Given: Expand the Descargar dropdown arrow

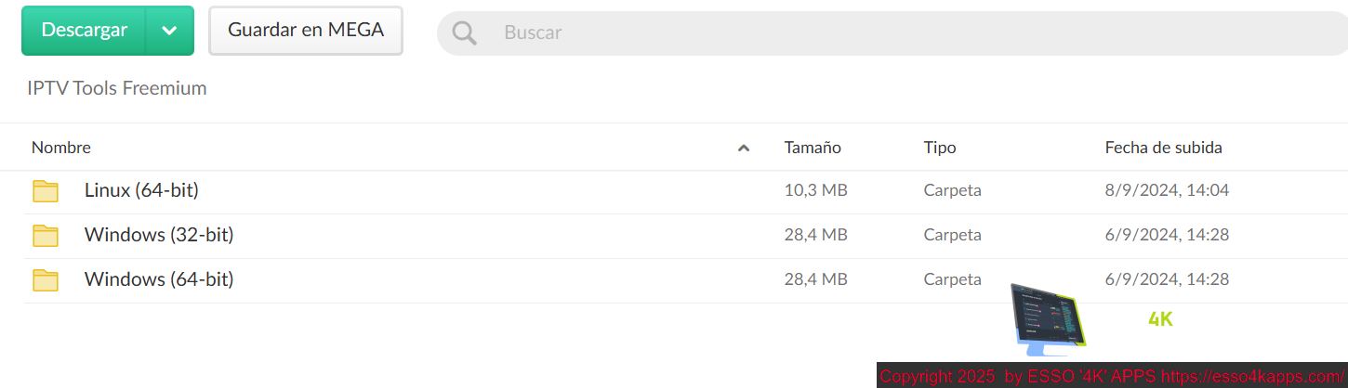Looking at the screenshot, I should point(169,31).
